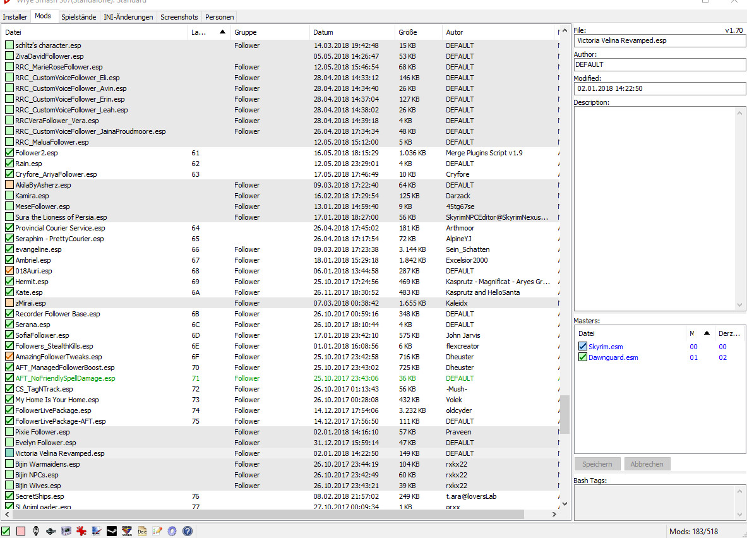The width and height of the screenshot is (747, 538).
Task: Click the Masters list sort arrow header
Action: pyautogui.click(x=706, y=333)
